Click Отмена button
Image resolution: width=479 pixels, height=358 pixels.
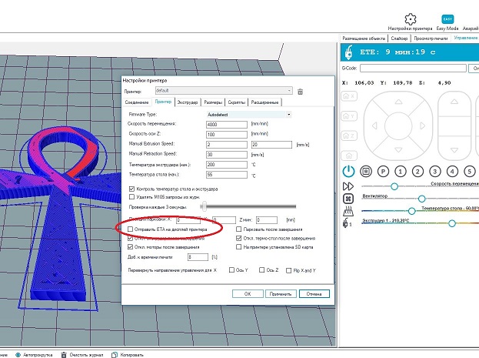pos(314,294)
